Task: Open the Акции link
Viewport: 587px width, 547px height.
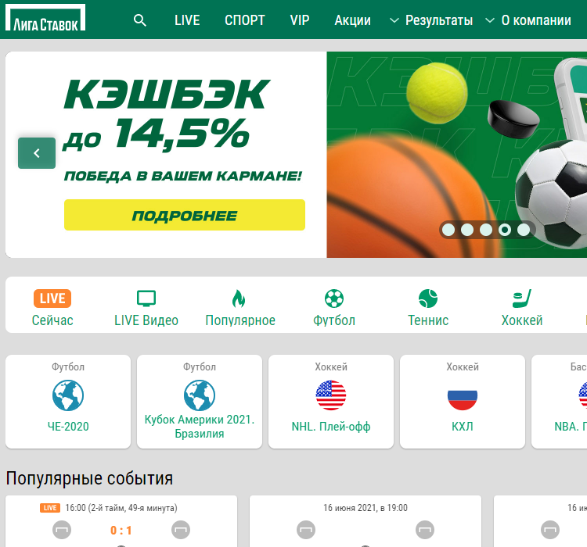Action: pyautogui.click(x=352, y=20)
